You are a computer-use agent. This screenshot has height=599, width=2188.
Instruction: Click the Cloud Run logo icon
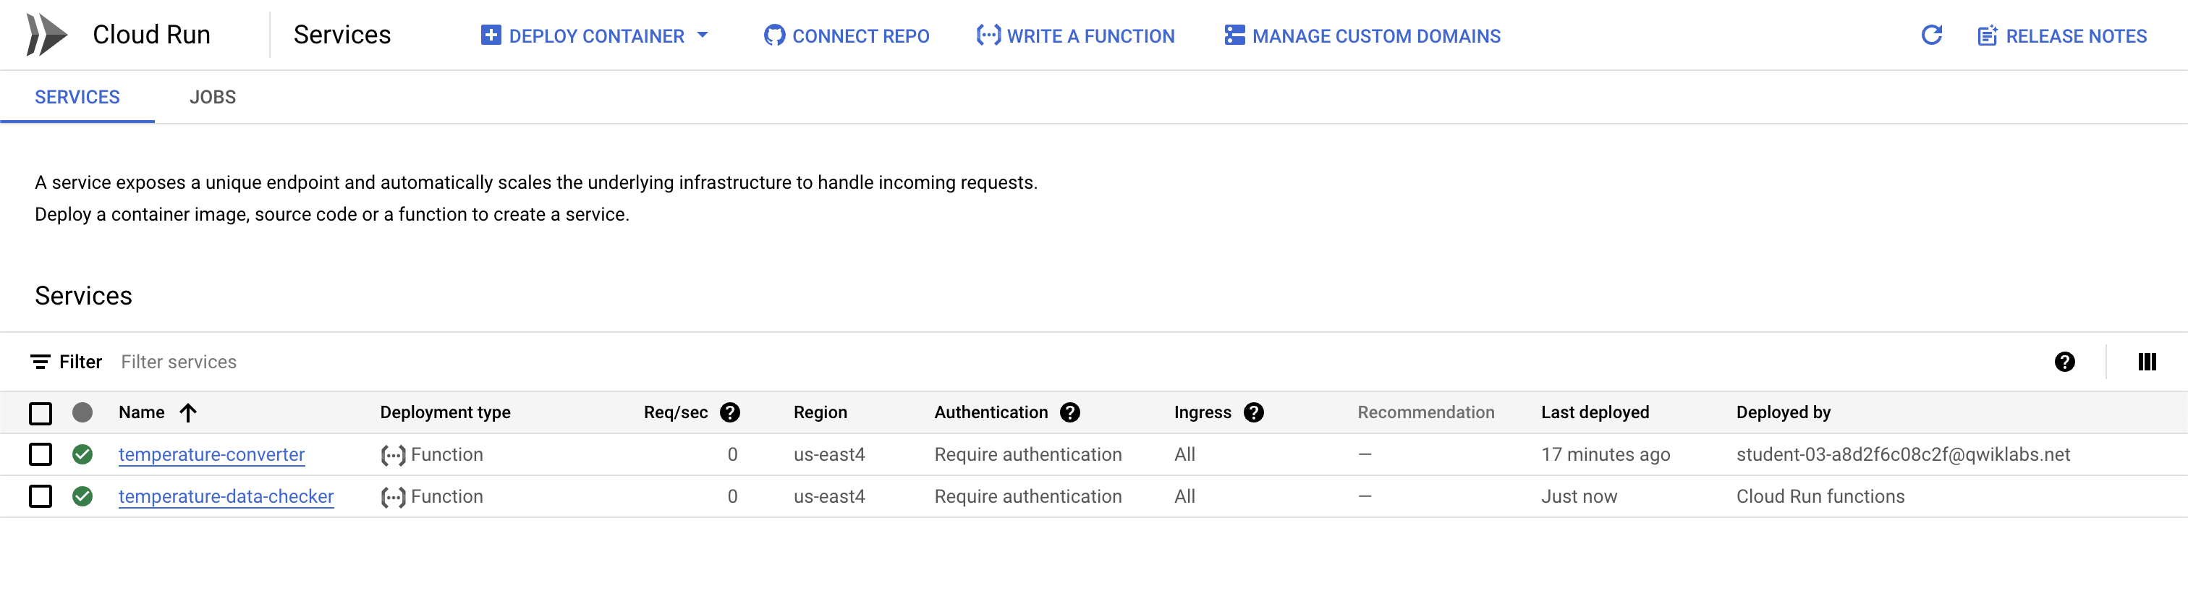coord(46,35)
